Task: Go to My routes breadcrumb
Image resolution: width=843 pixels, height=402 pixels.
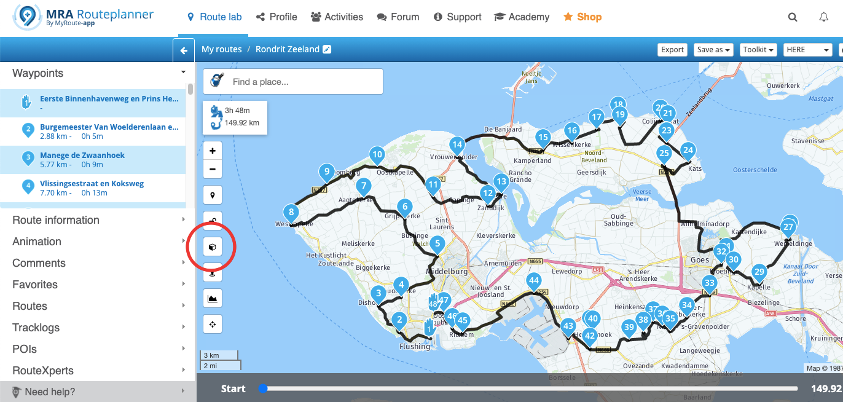Action: tap(222, 49)
